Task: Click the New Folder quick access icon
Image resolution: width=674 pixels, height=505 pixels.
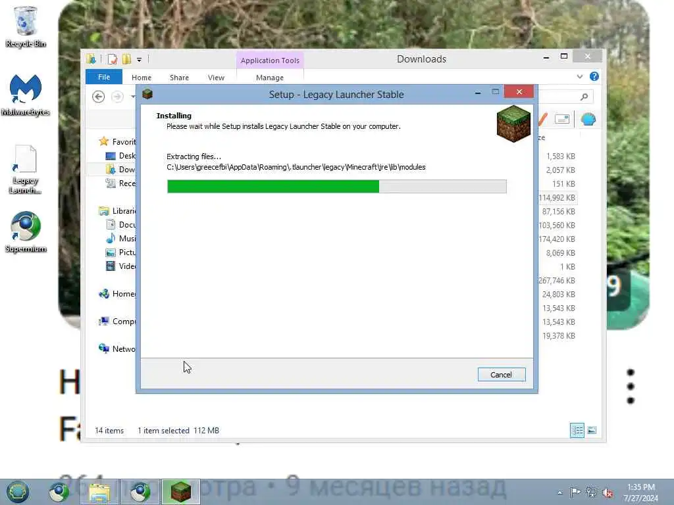Action: click(126, 59)
